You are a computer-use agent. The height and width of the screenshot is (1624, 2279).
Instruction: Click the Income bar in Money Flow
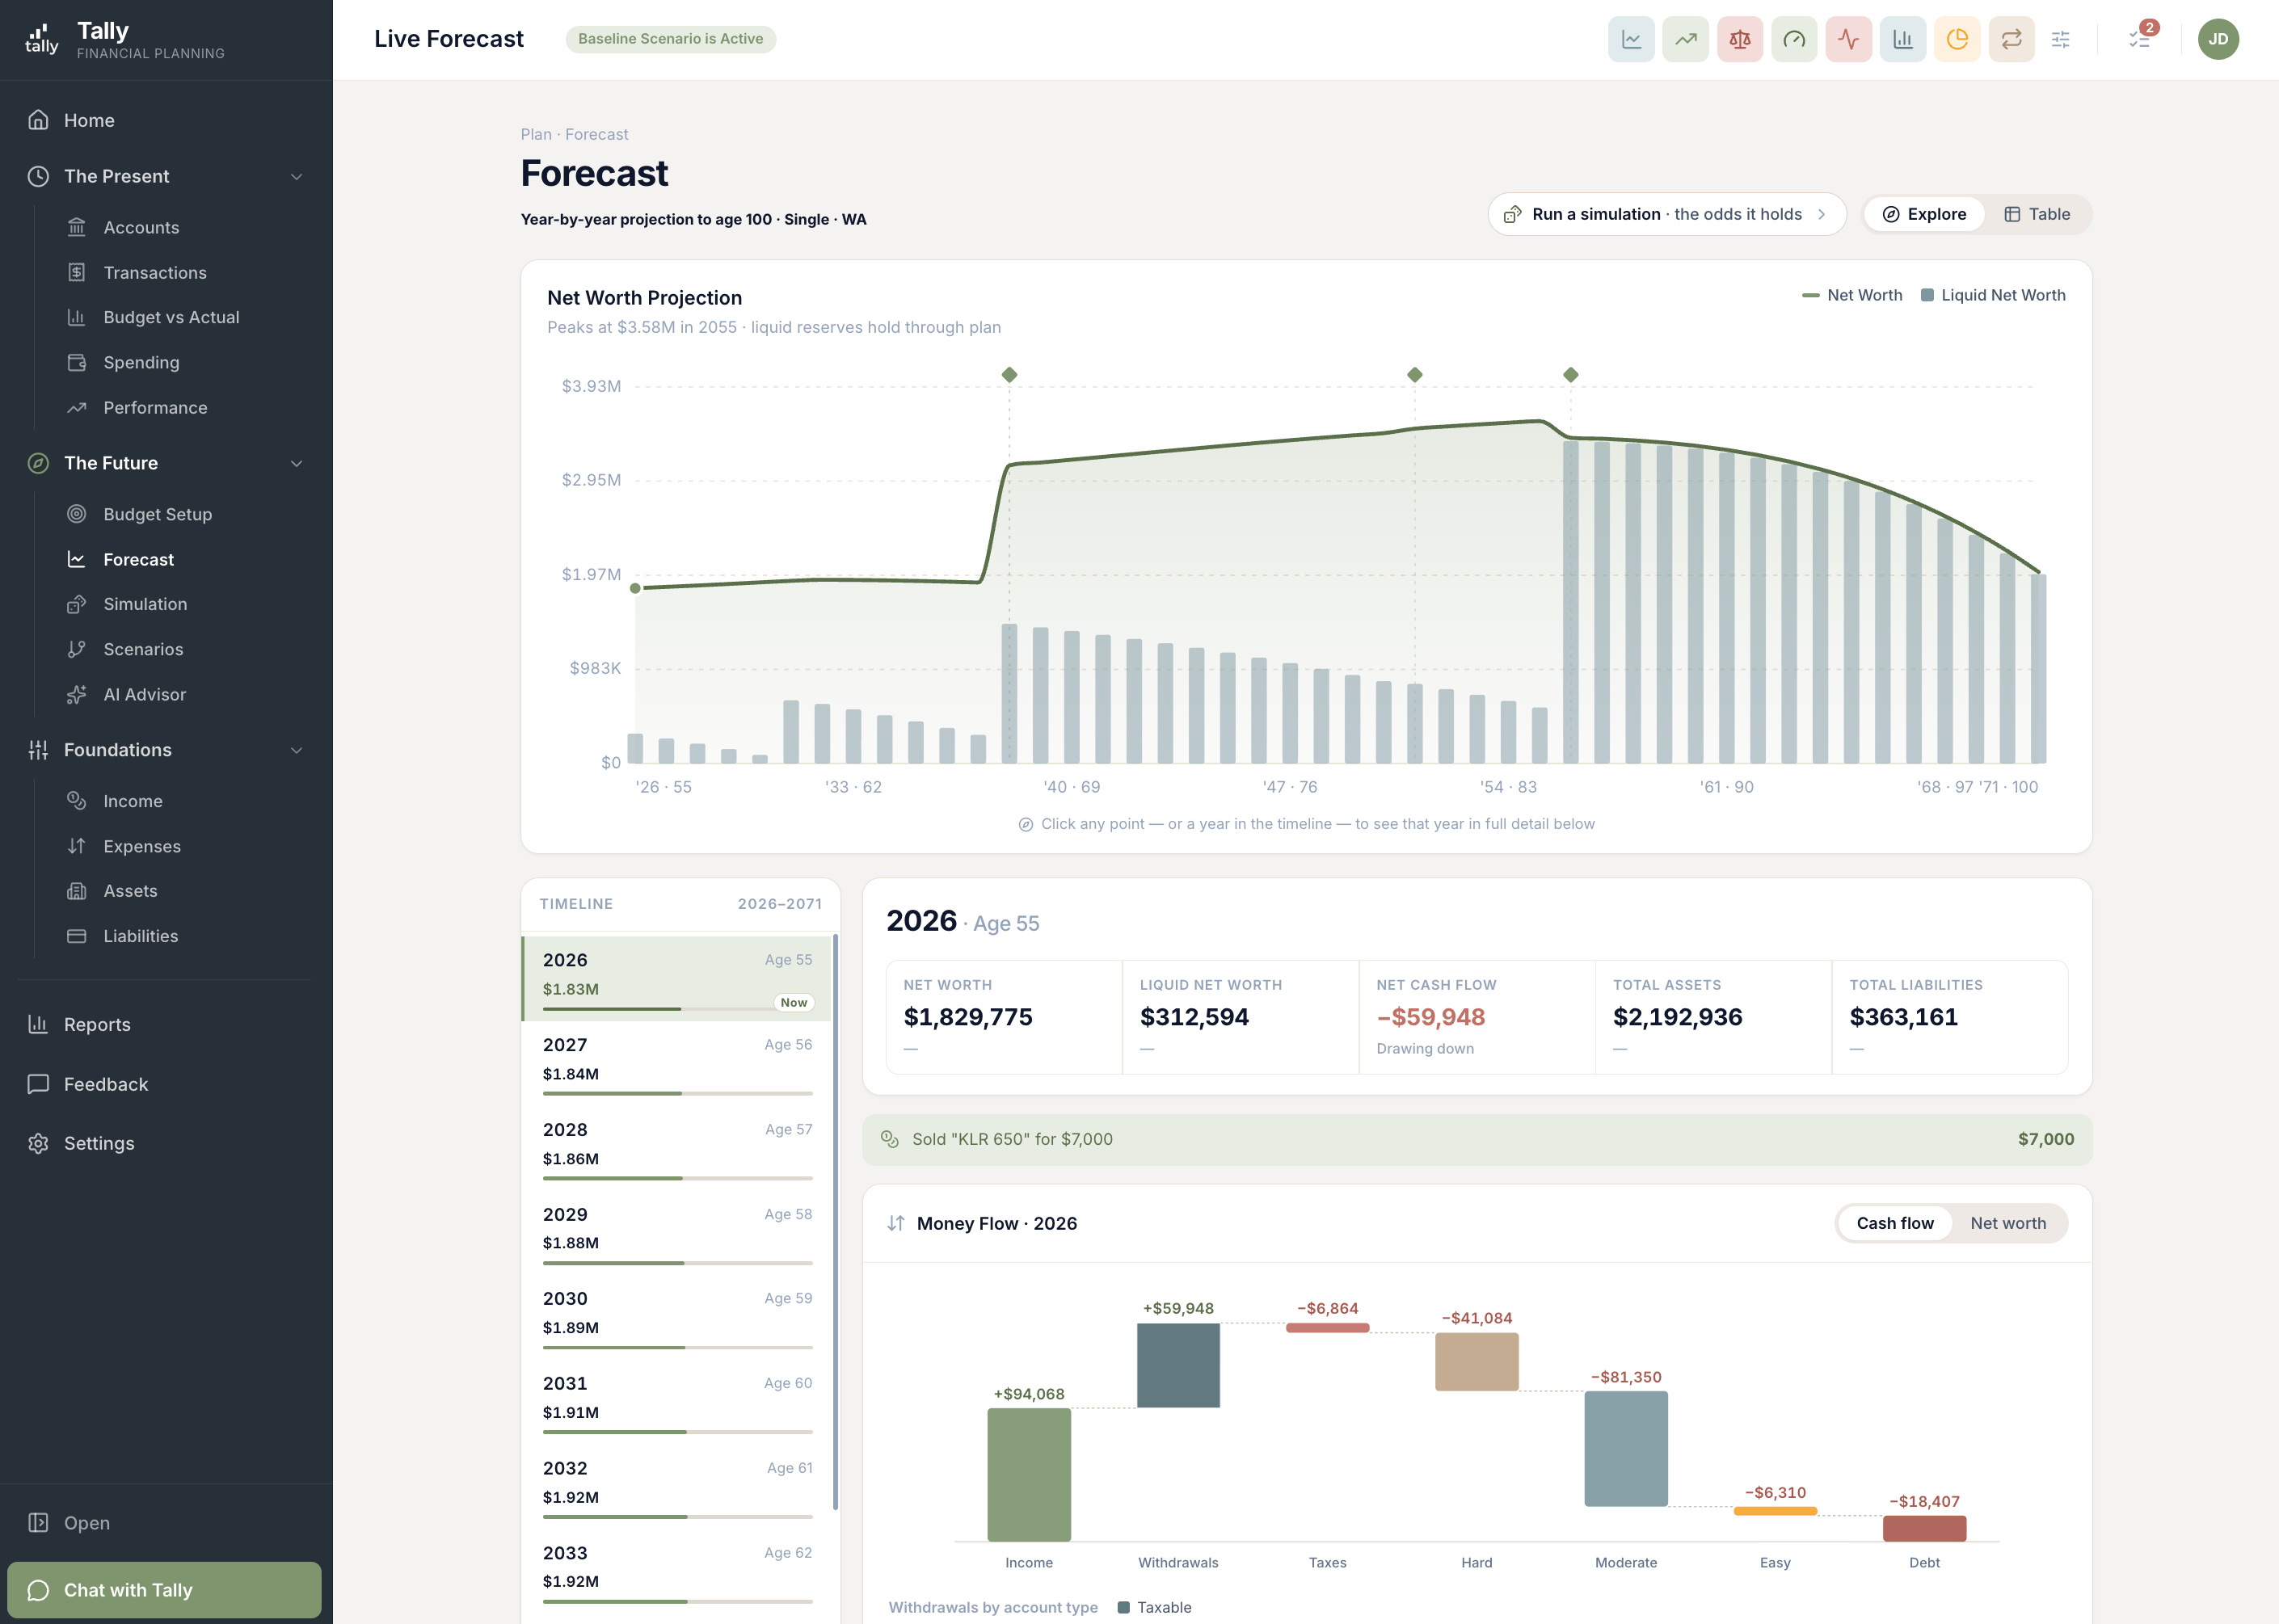click(x=1029, y=1475)
